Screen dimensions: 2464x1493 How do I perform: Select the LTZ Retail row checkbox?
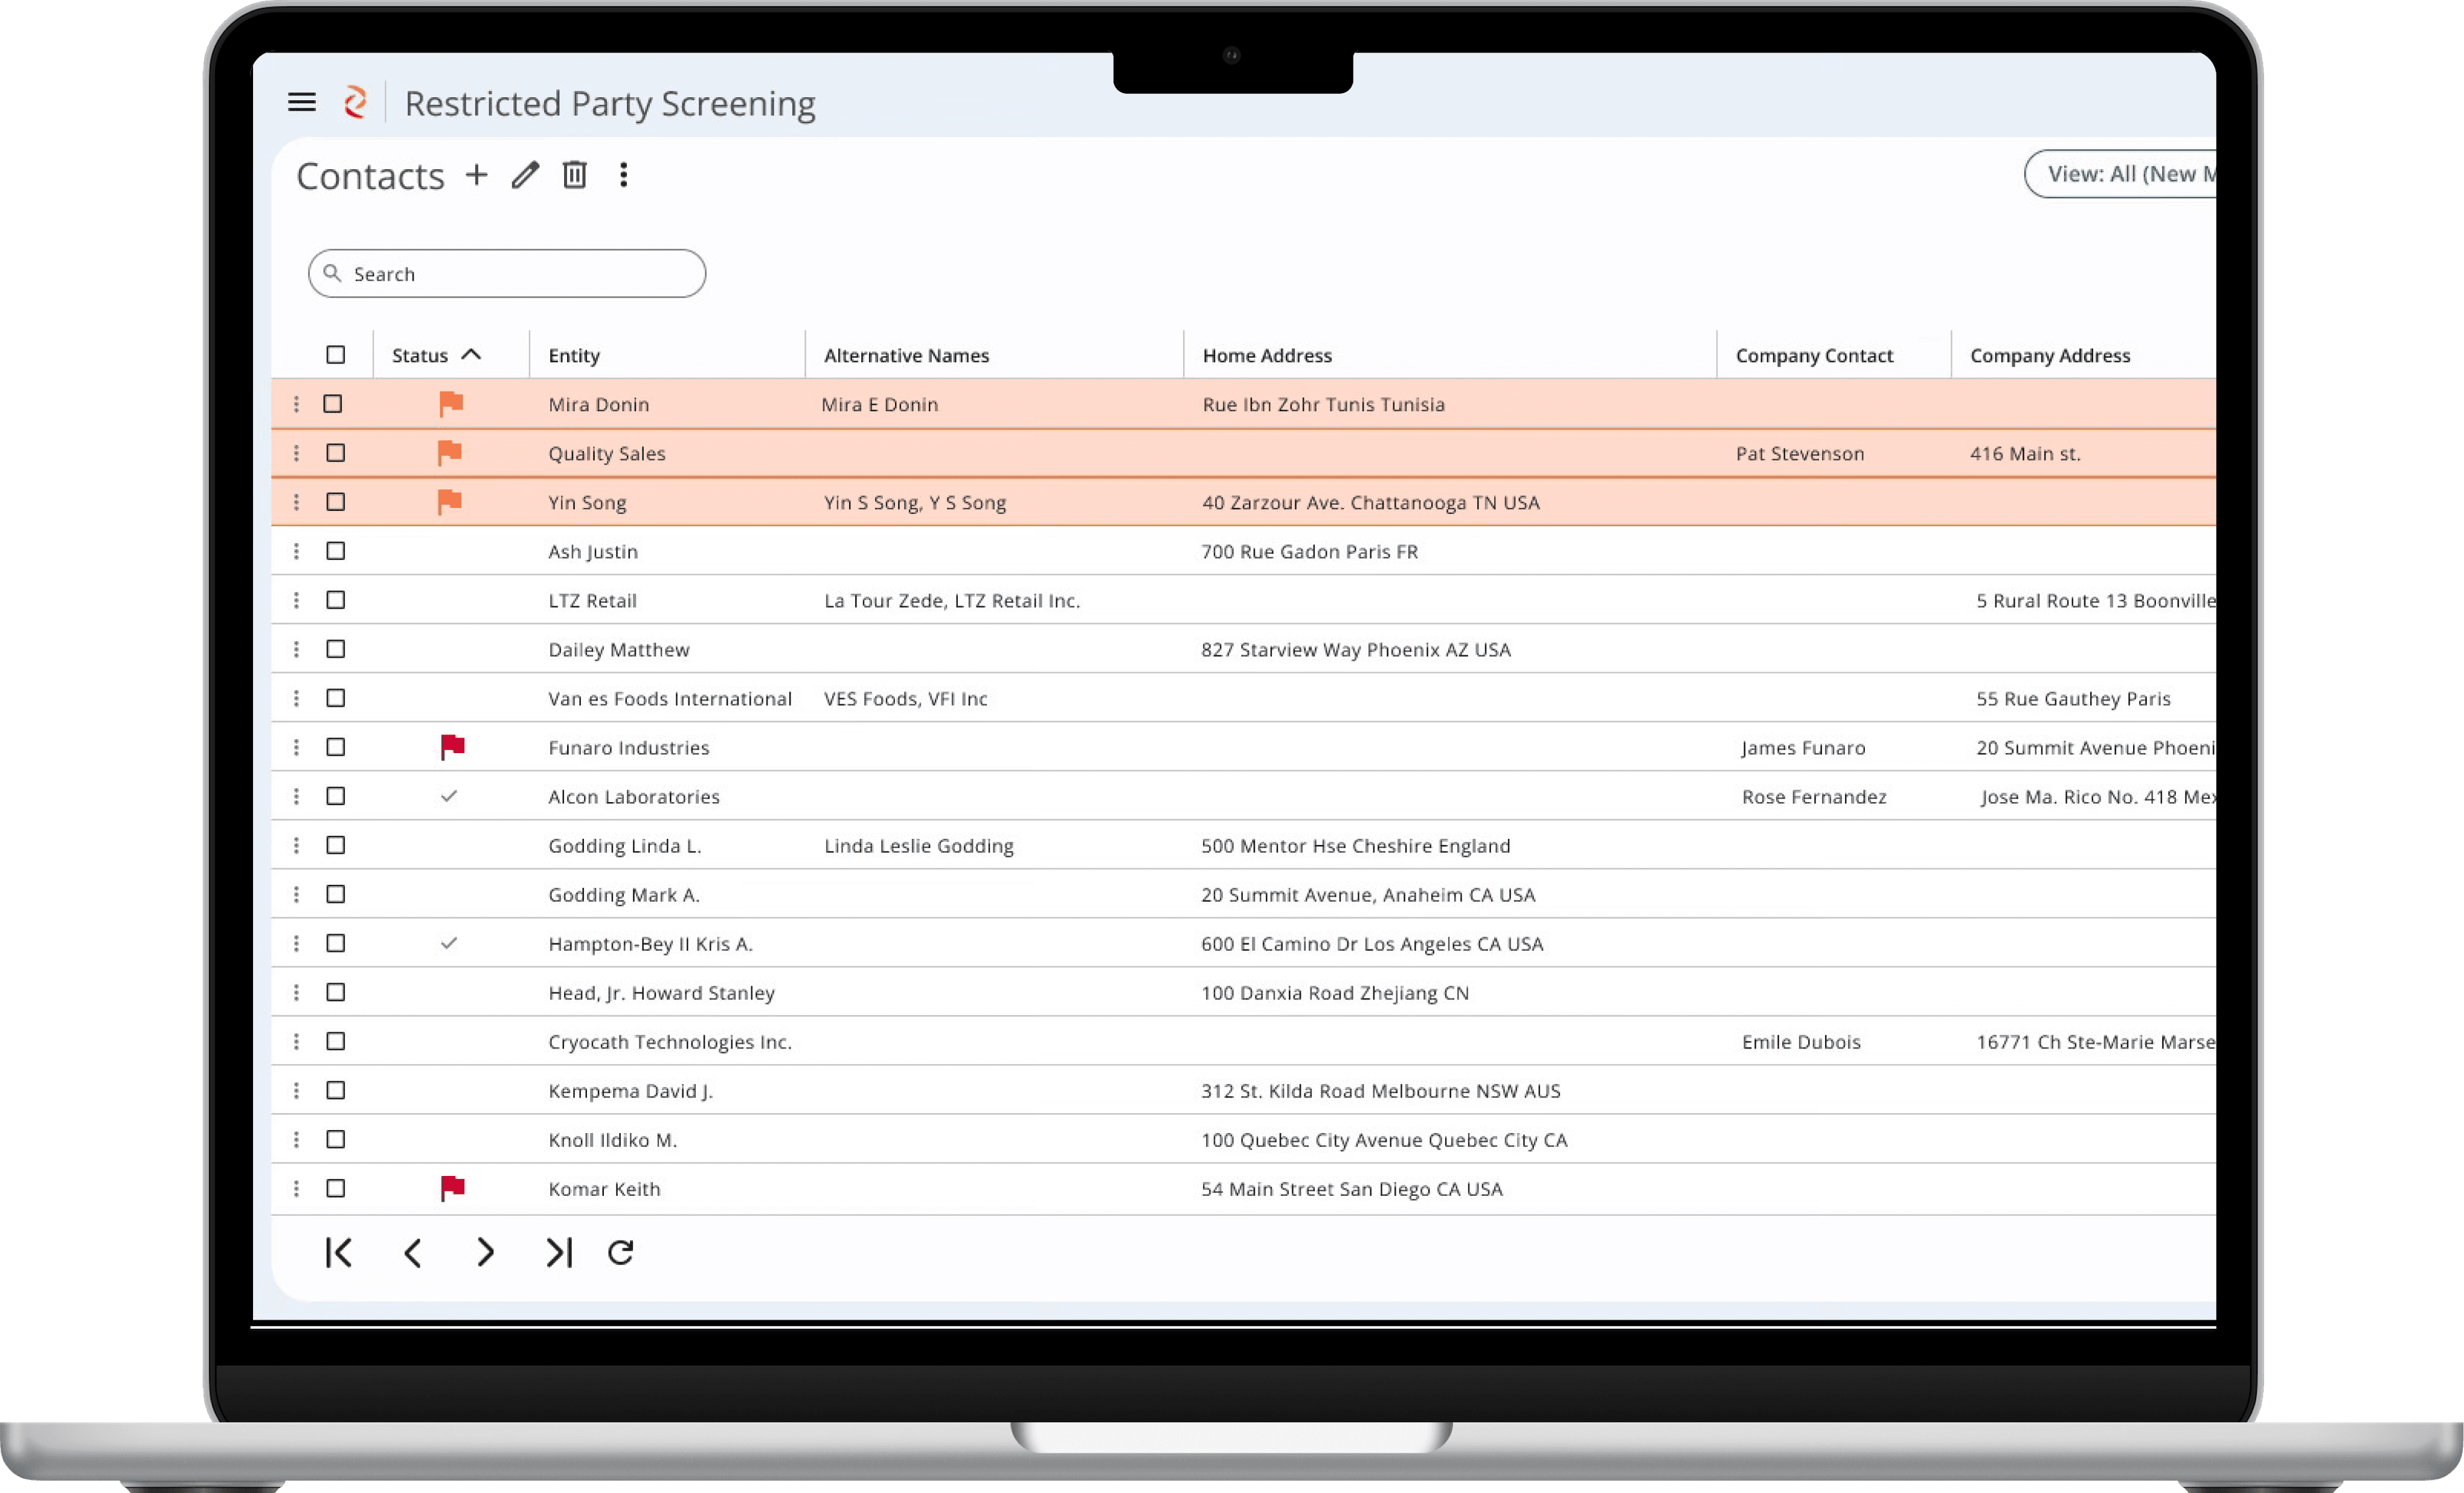click(335, 600)
